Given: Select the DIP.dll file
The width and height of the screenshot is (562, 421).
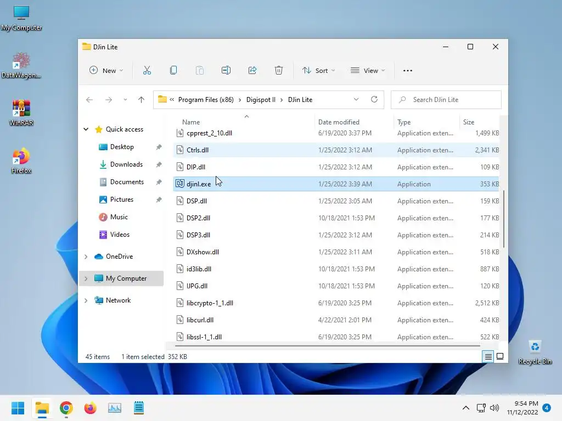Looking at the screenshot, I should (x=336, y=167).
